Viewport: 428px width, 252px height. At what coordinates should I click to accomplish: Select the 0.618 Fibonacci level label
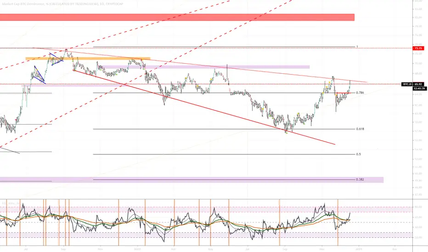[360, 129]
